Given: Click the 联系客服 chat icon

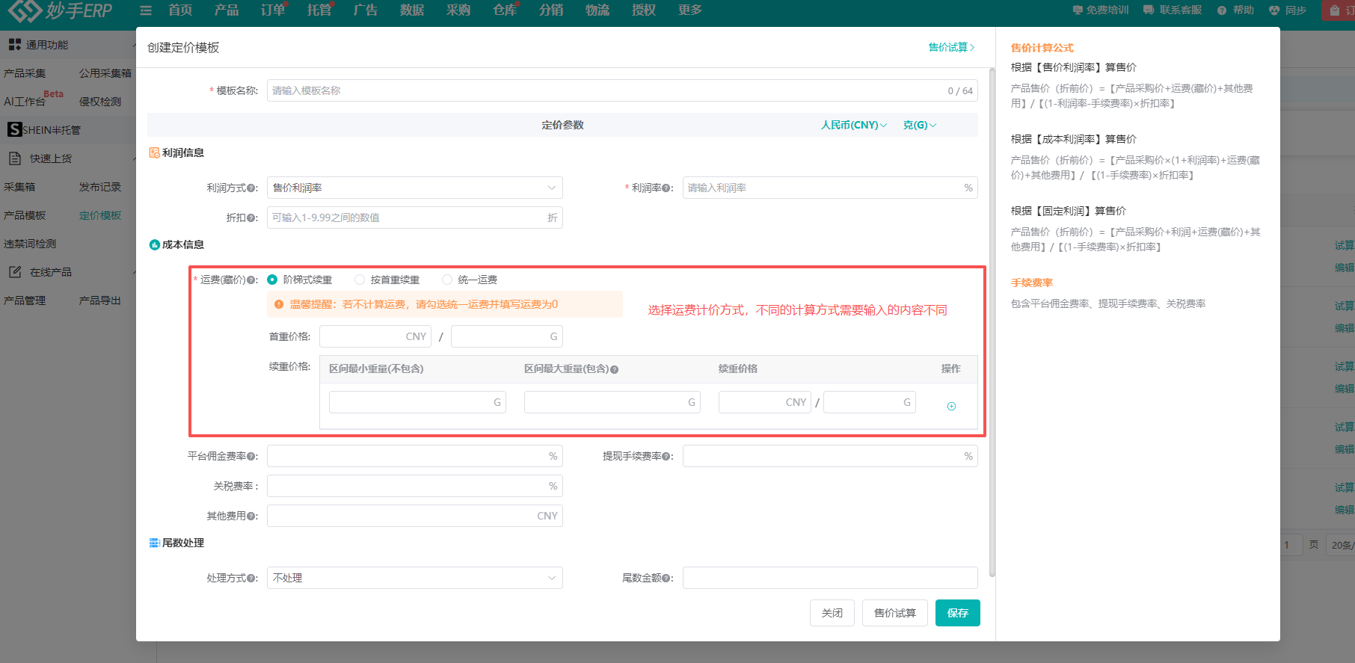Looking at the screenshot, I should [x=1149, y=10].
